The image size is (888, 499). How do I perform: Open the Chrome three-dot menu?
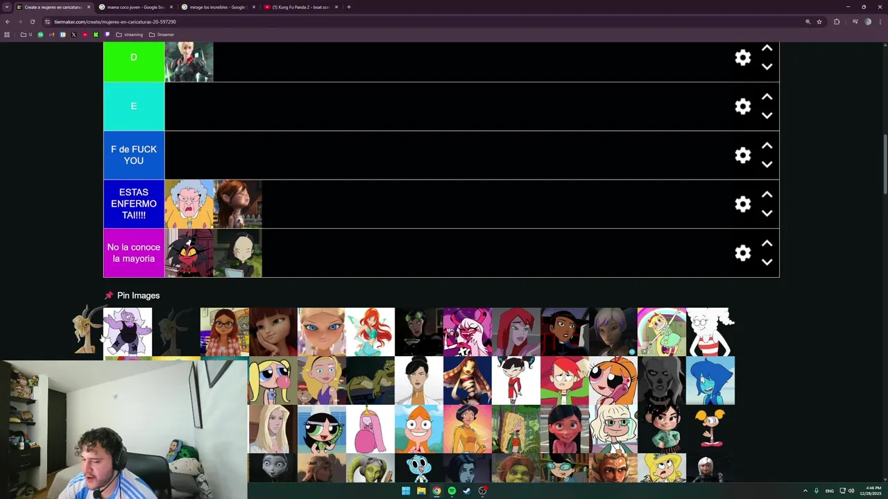point(880,21)
